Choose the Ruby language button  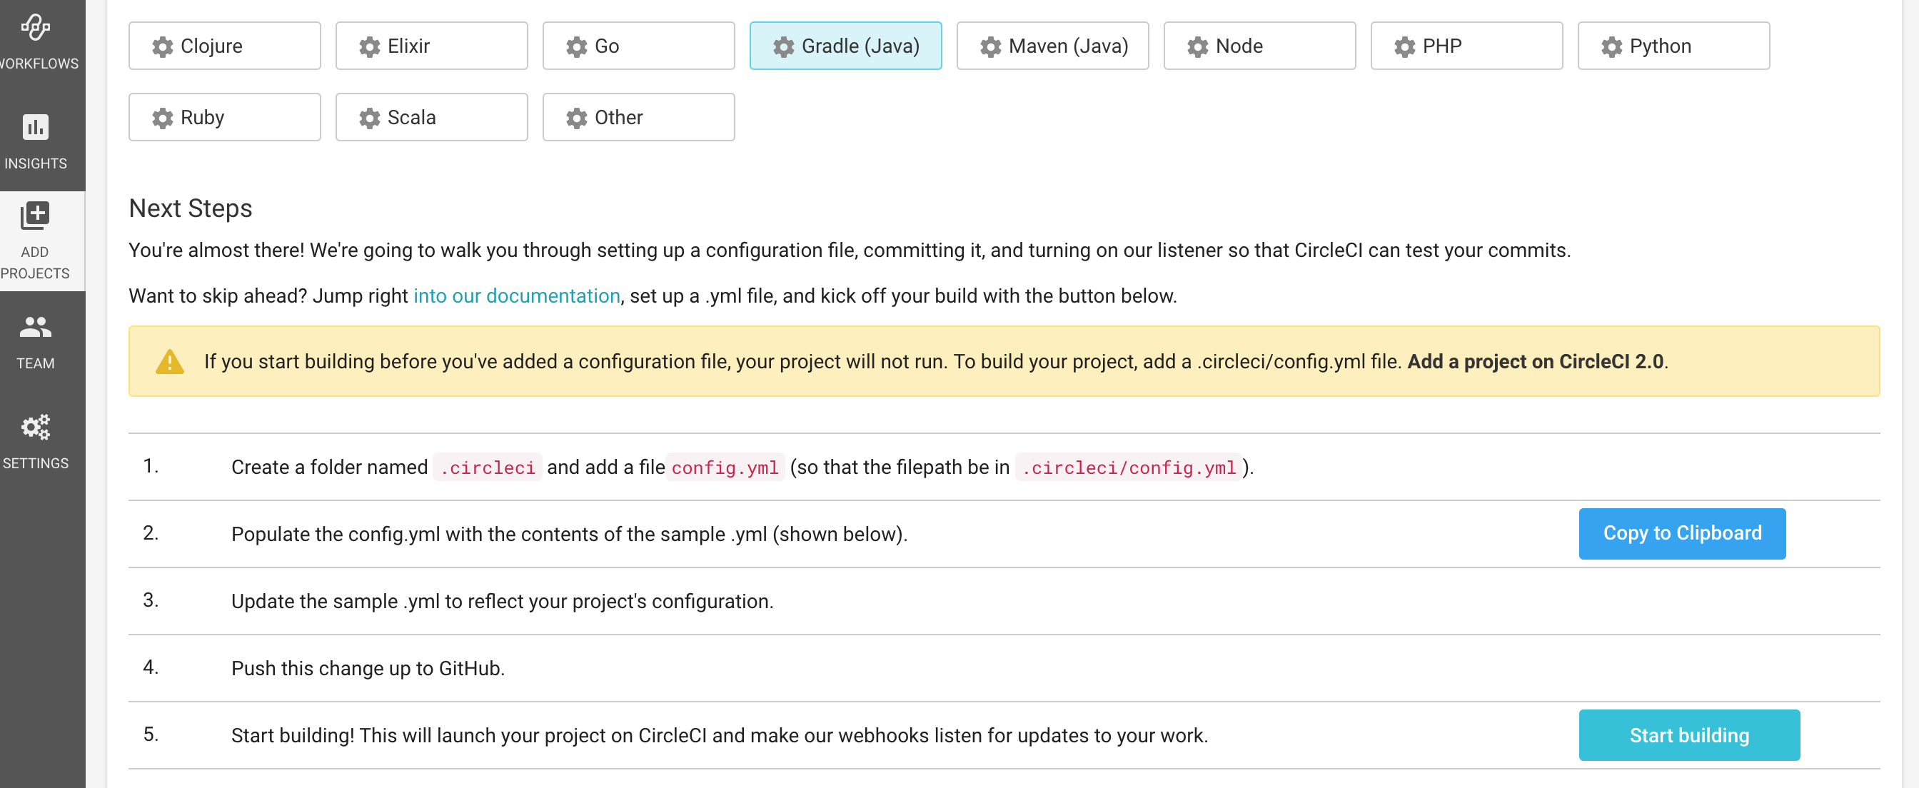224,118
